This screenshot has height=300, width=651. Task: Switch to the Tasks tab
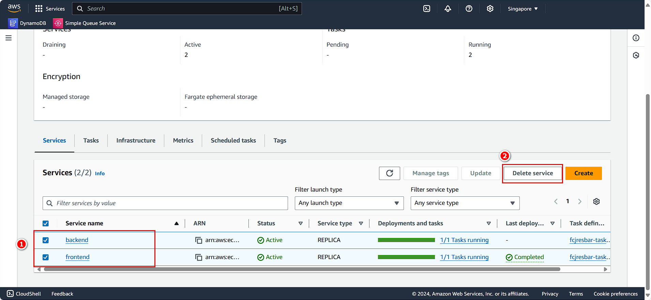tap(91, 140)
